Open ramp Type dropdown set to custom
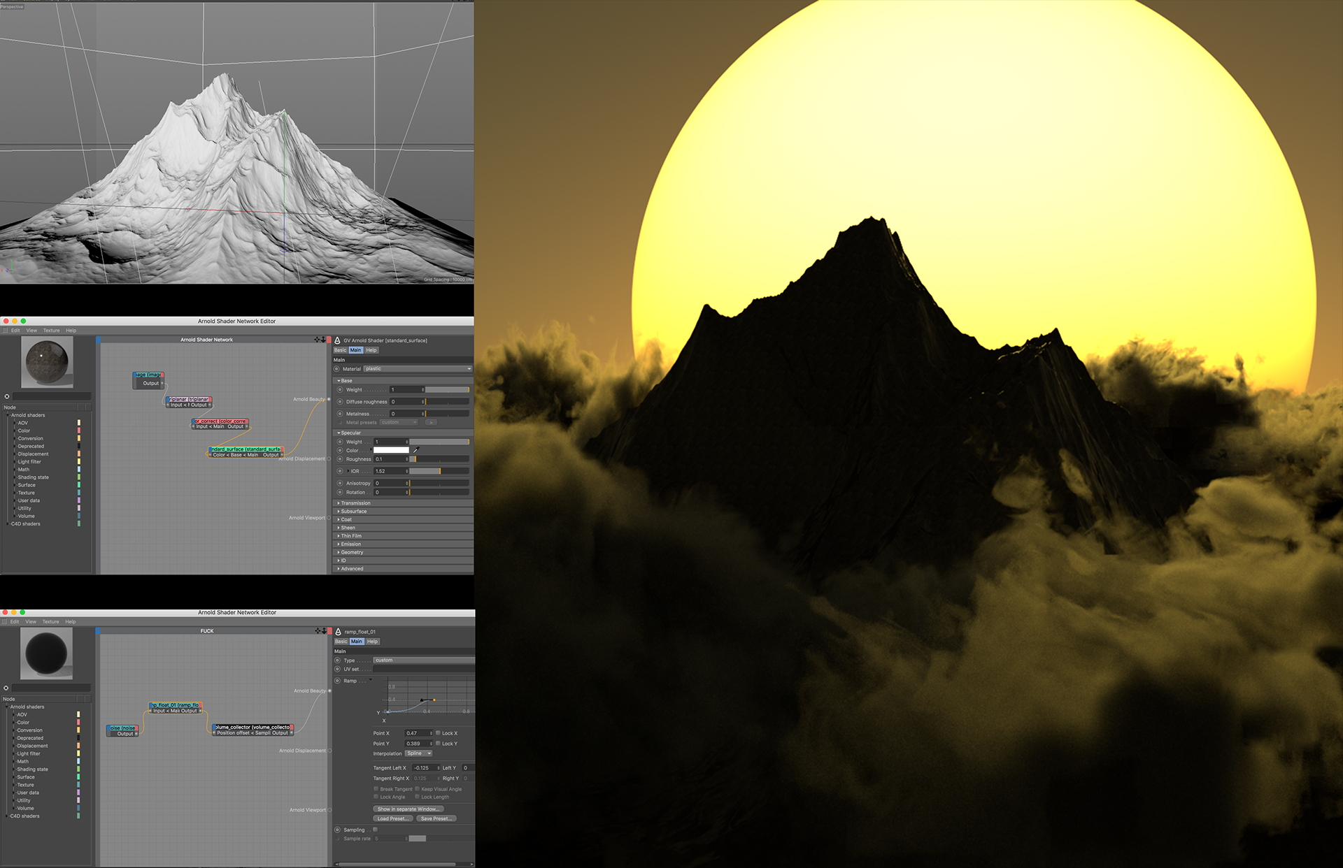 424,660
